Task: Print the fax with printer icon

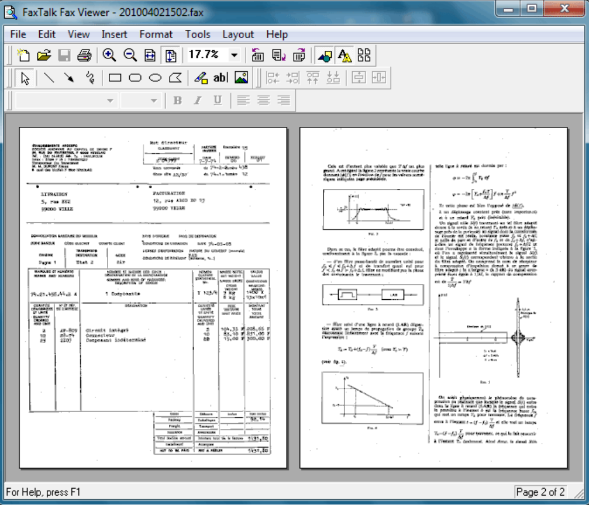Action: point(84,55)
